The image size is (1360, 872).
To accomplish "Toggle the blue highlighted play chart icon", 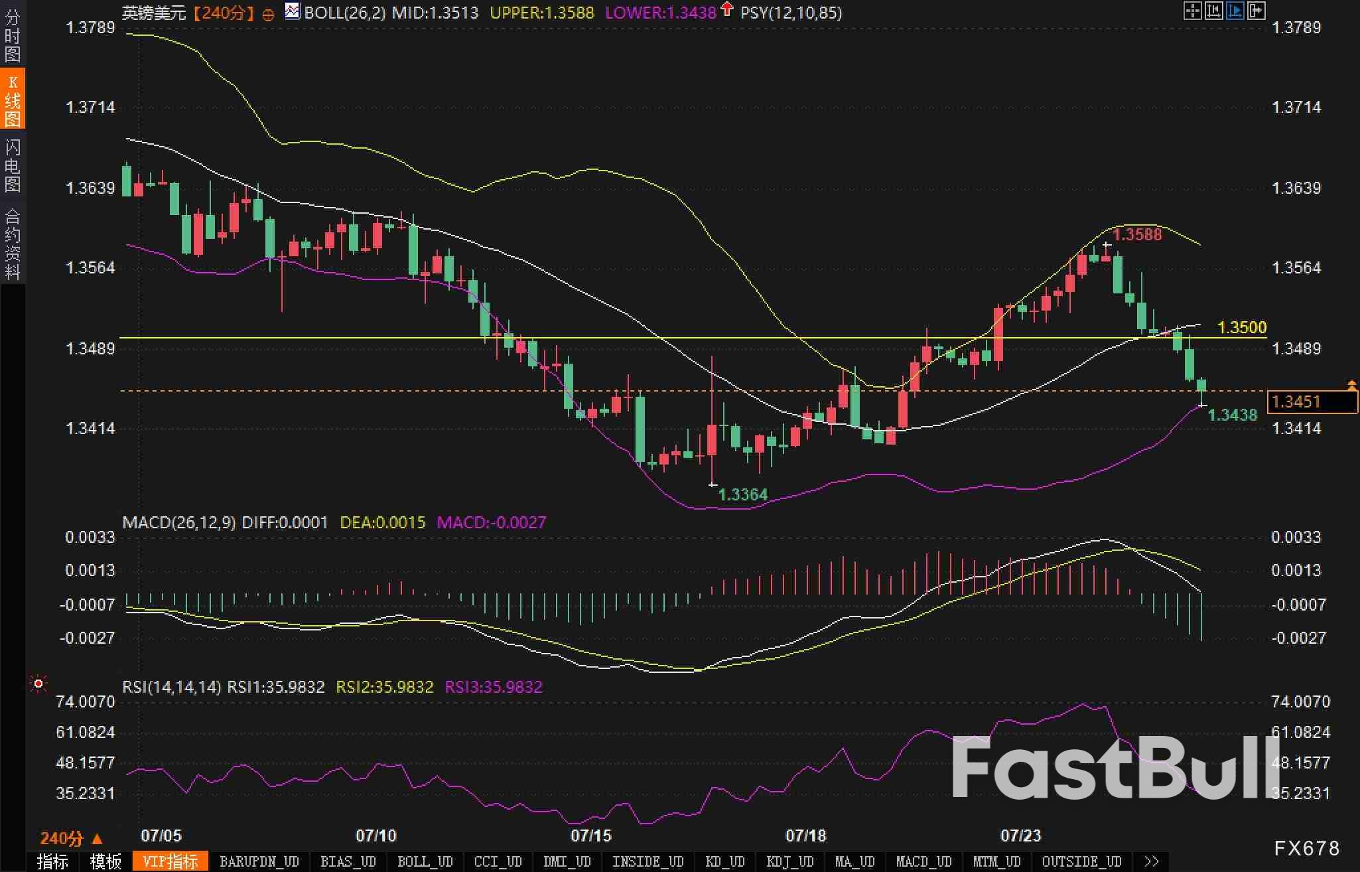I will [1235, 11].
